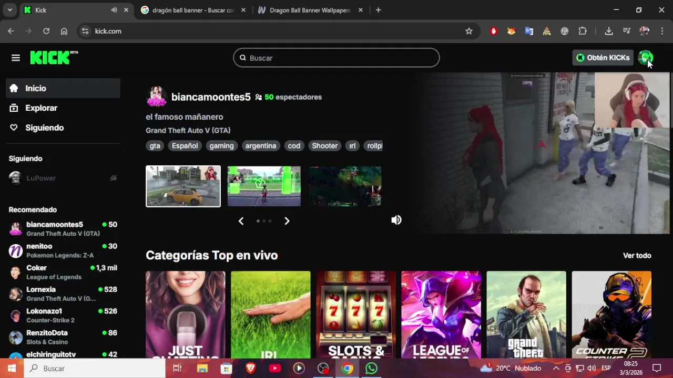
Task: Reload the page
Action: pos(46,31)
